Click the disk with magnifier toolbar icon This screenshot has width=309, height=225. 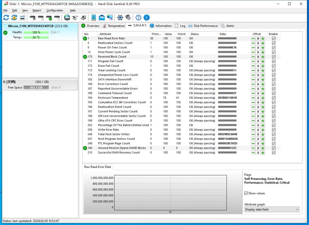(57, 18)
